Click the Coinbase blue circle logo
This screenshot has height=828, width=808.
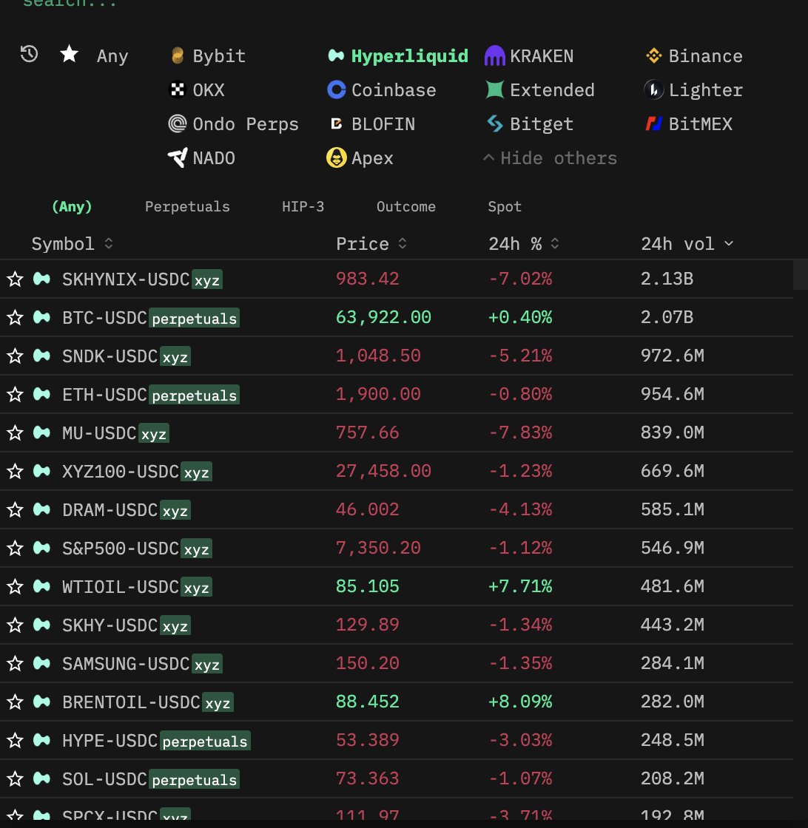click(x=336, y=89)
